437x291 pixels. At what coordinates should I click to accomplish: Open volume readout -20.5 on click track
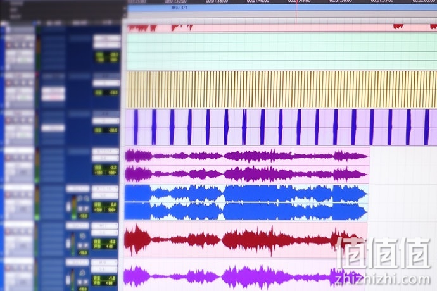(106, 130)
